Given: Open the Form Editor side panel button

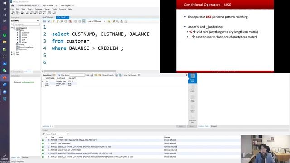Looking at the screenshot, I should tap(193, 89).
